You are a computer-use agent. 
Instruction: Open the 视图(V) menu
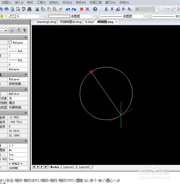click(x=7, y=3)
